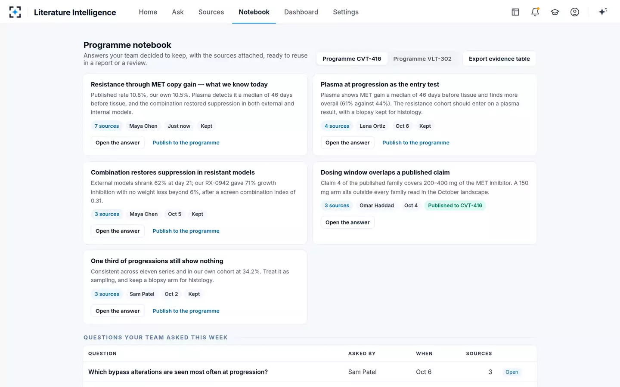This screenshot has width=620, height=387.
Task: Open the answer for One third of progressions card
Action: point(118,311)
